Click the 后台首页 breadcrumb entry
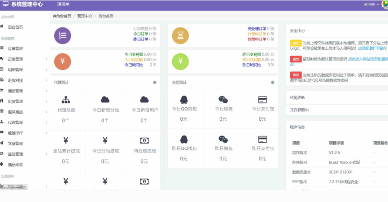Viewport: 388px width, 202px height. coord(106,16)
